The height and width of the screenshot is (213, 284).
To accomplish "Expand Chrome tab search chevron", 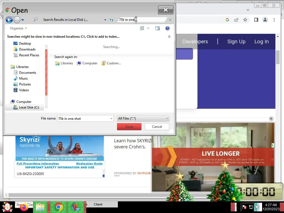I will coord(248,10).
